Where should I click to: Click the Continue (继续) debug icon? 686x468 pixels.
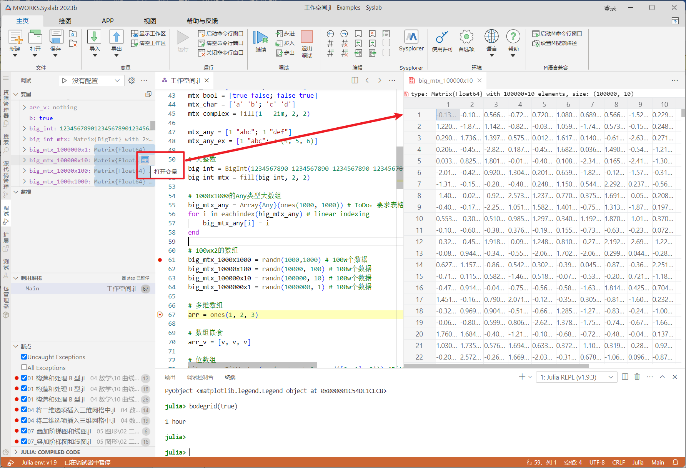(260, 38)
